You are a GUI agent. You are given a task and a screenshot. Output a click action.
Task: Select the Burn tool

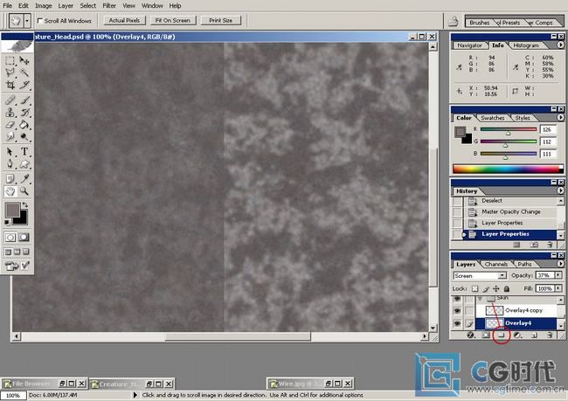click(x=24, y=136)
